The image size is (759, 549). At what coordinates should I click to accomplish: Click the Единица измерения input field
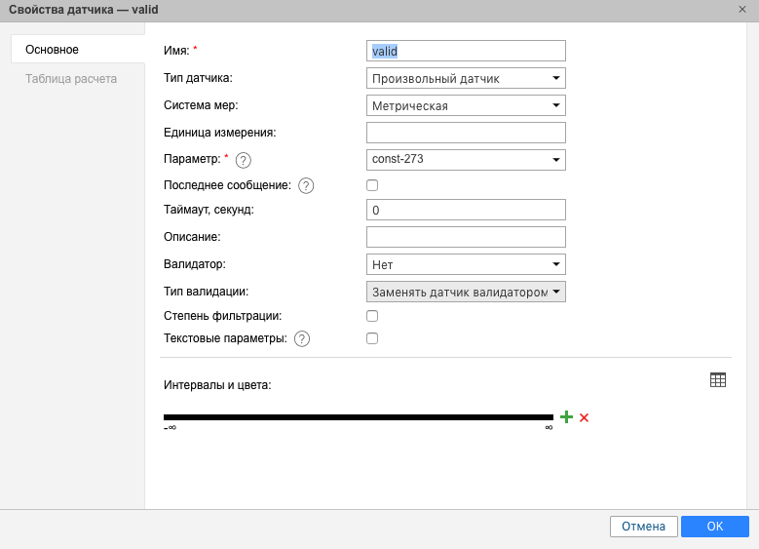click(466, 133)
